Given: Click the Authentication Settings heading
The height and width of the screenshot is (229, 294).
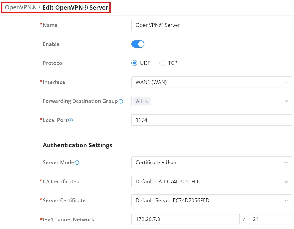Looking at the screenshot, I should (77, 145).
